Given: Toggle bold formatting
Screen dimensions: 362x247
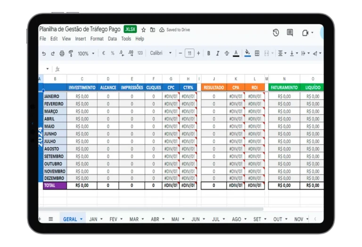Looking at the screenshot, I should (x=209, y=54).
